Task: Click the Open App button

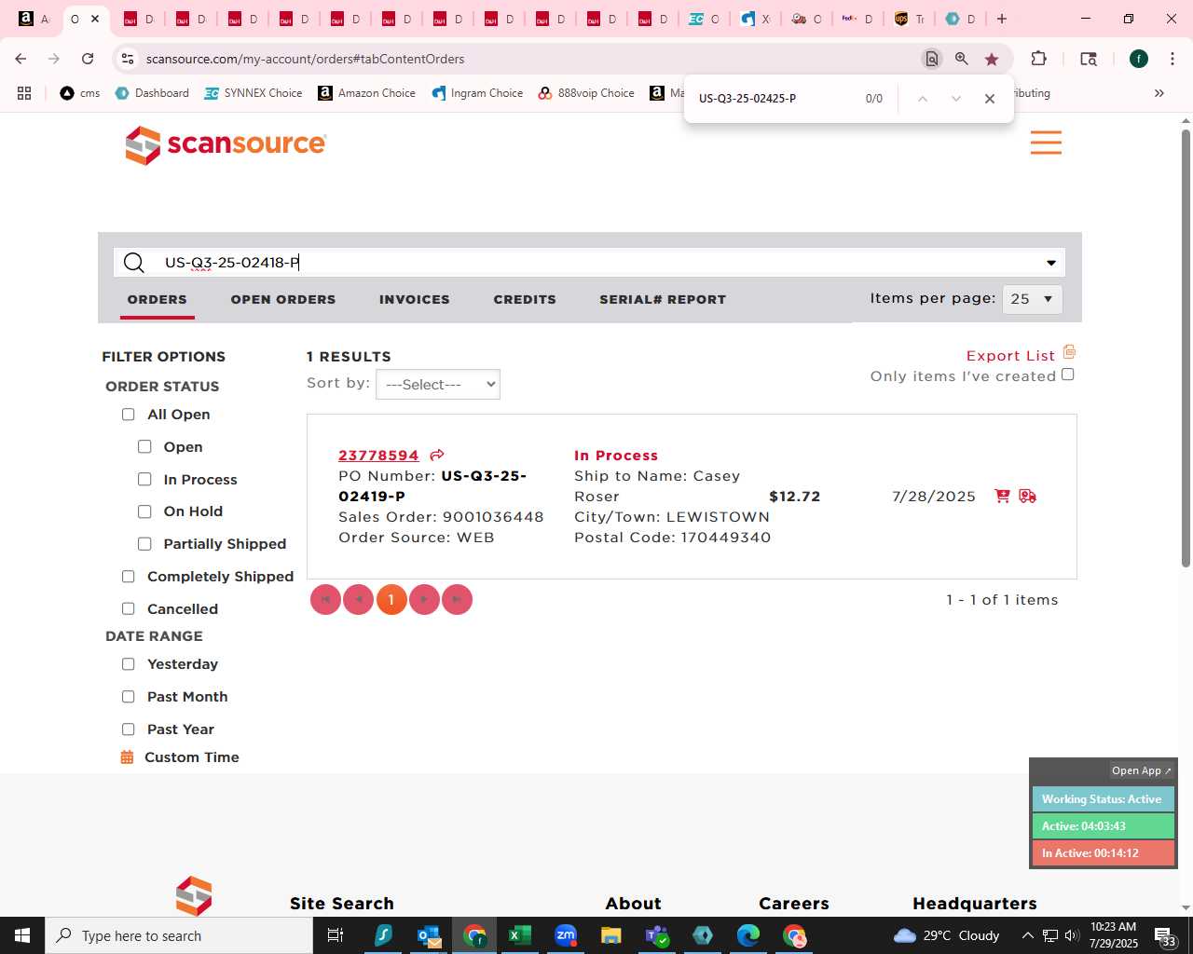Action: [1141, 770]
